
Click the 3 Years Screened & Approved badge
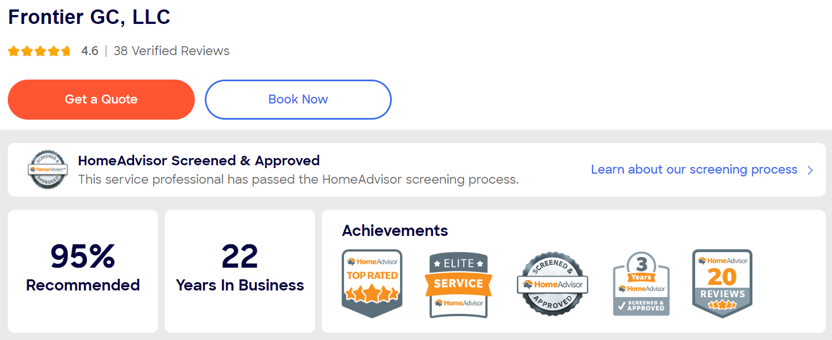click(641, 284)
